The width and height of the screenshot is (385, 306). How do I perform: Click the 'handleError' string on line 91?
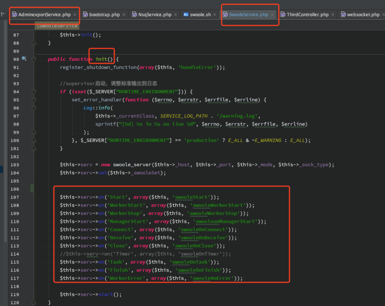point(197,67)
